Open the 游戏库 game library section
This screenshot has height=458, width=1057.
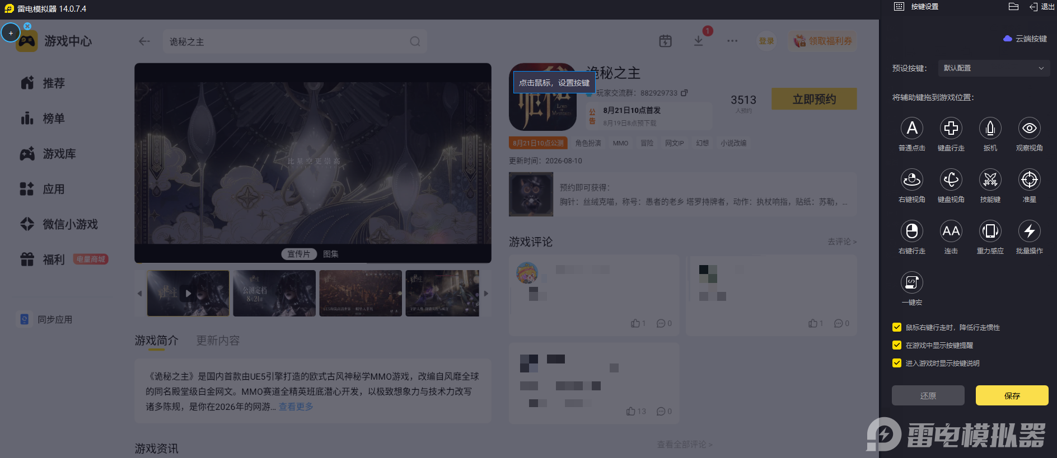(x=48, y=154)
